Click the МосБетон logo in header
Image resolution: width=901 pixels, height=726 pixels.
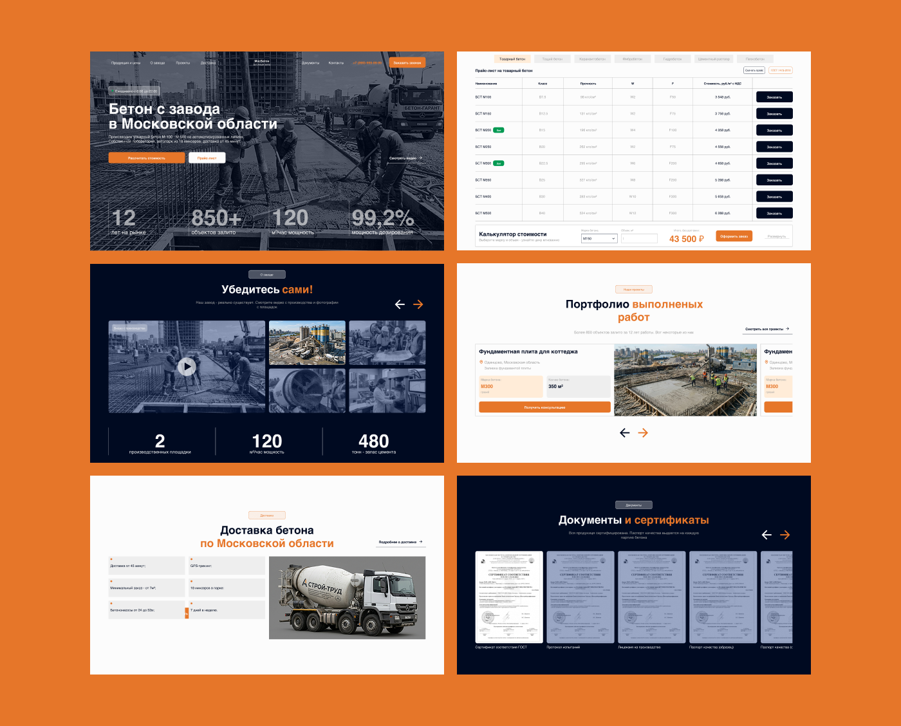click(262, 62)
